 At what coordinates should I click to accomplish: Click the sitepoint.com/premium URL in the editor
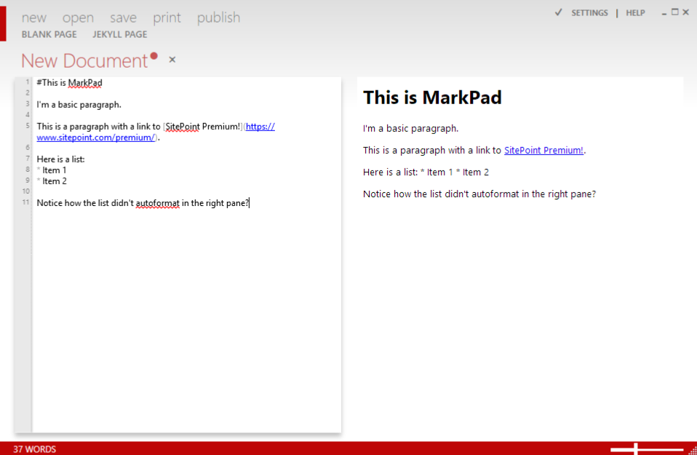tap(96, 137)
